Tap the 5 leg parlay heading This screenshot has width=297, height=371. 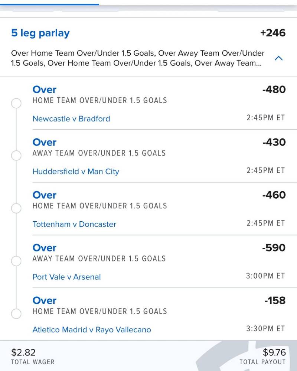[40, 33]
